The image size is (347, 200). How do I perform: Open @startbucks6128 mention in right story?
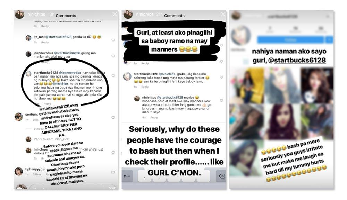click(297, 60)
